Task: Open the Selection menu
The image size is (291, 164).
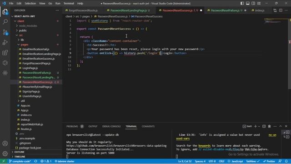Action: [30, 3]
